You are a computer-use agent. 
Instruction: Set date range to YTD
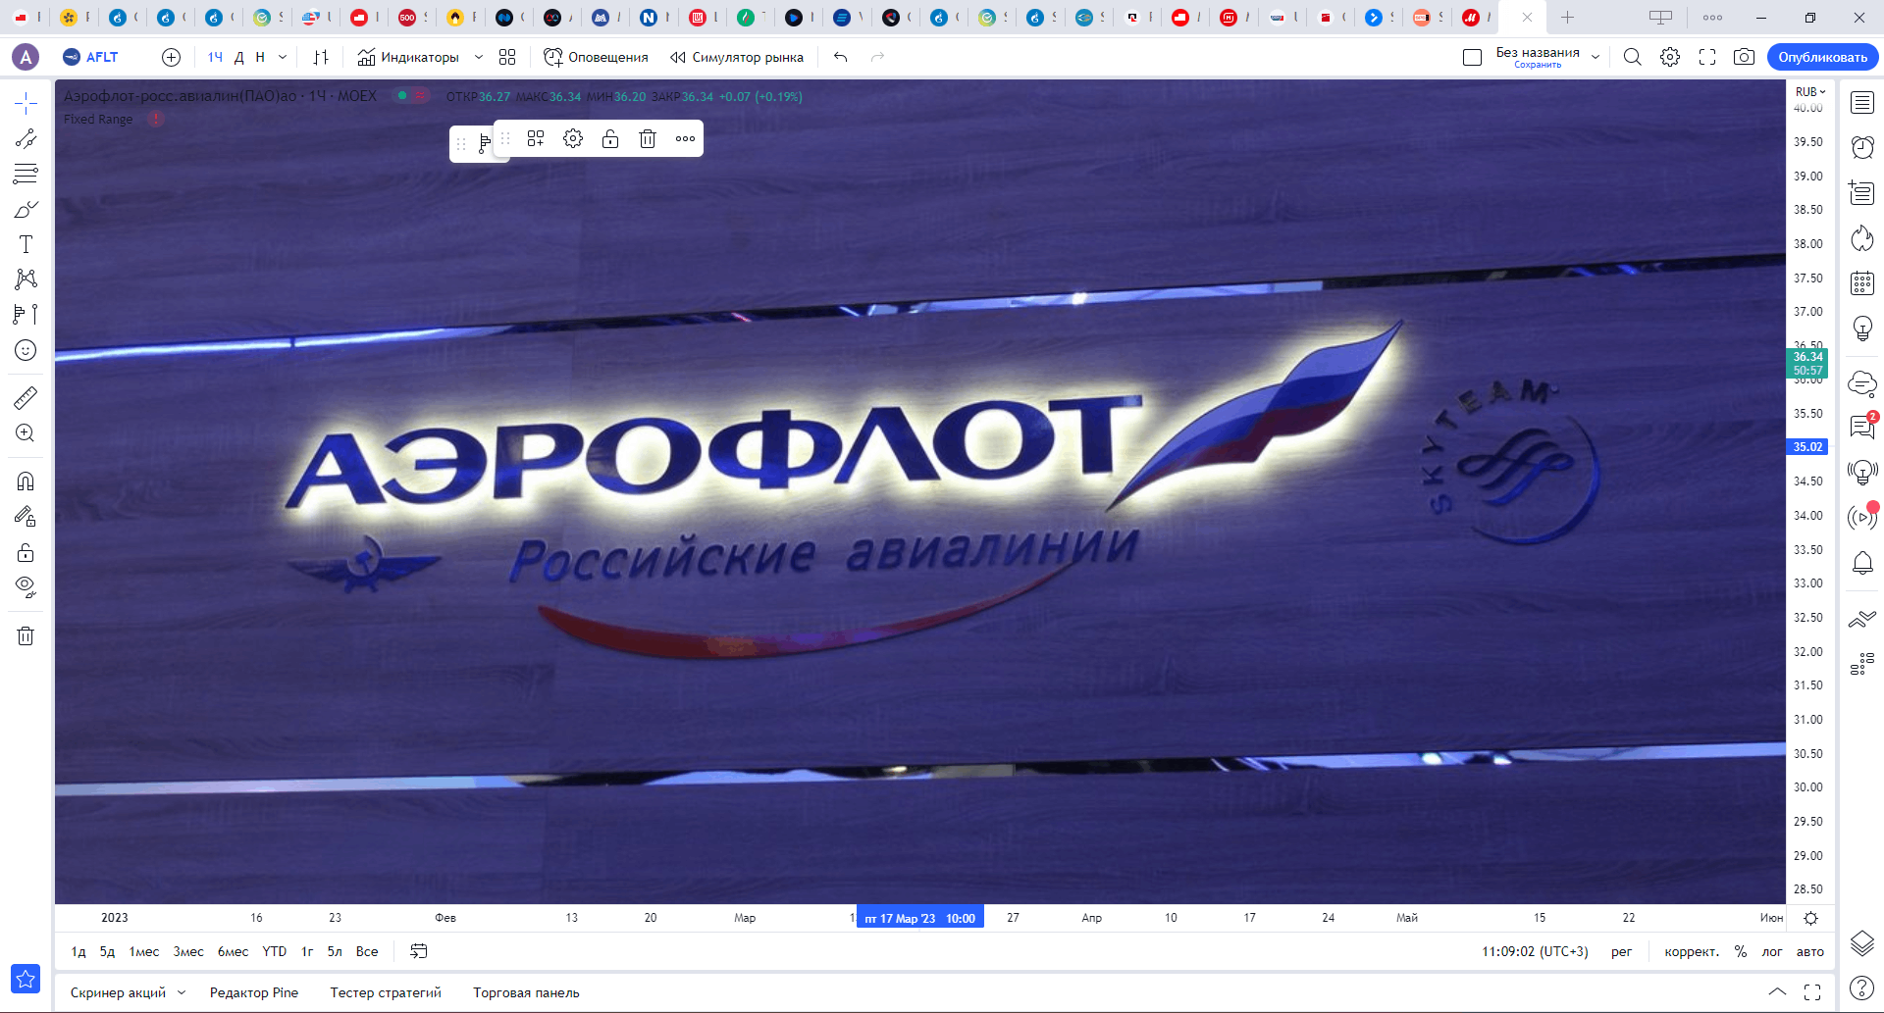coord(275,951)
